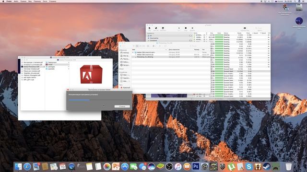Launch Photoshop from the Dock
The height and width of the screenshot is (172, 307).
[x=196, y=167]
